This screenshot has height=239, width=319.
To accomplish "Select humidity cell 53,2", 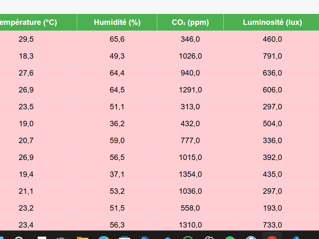I will [x=117, y=191].
